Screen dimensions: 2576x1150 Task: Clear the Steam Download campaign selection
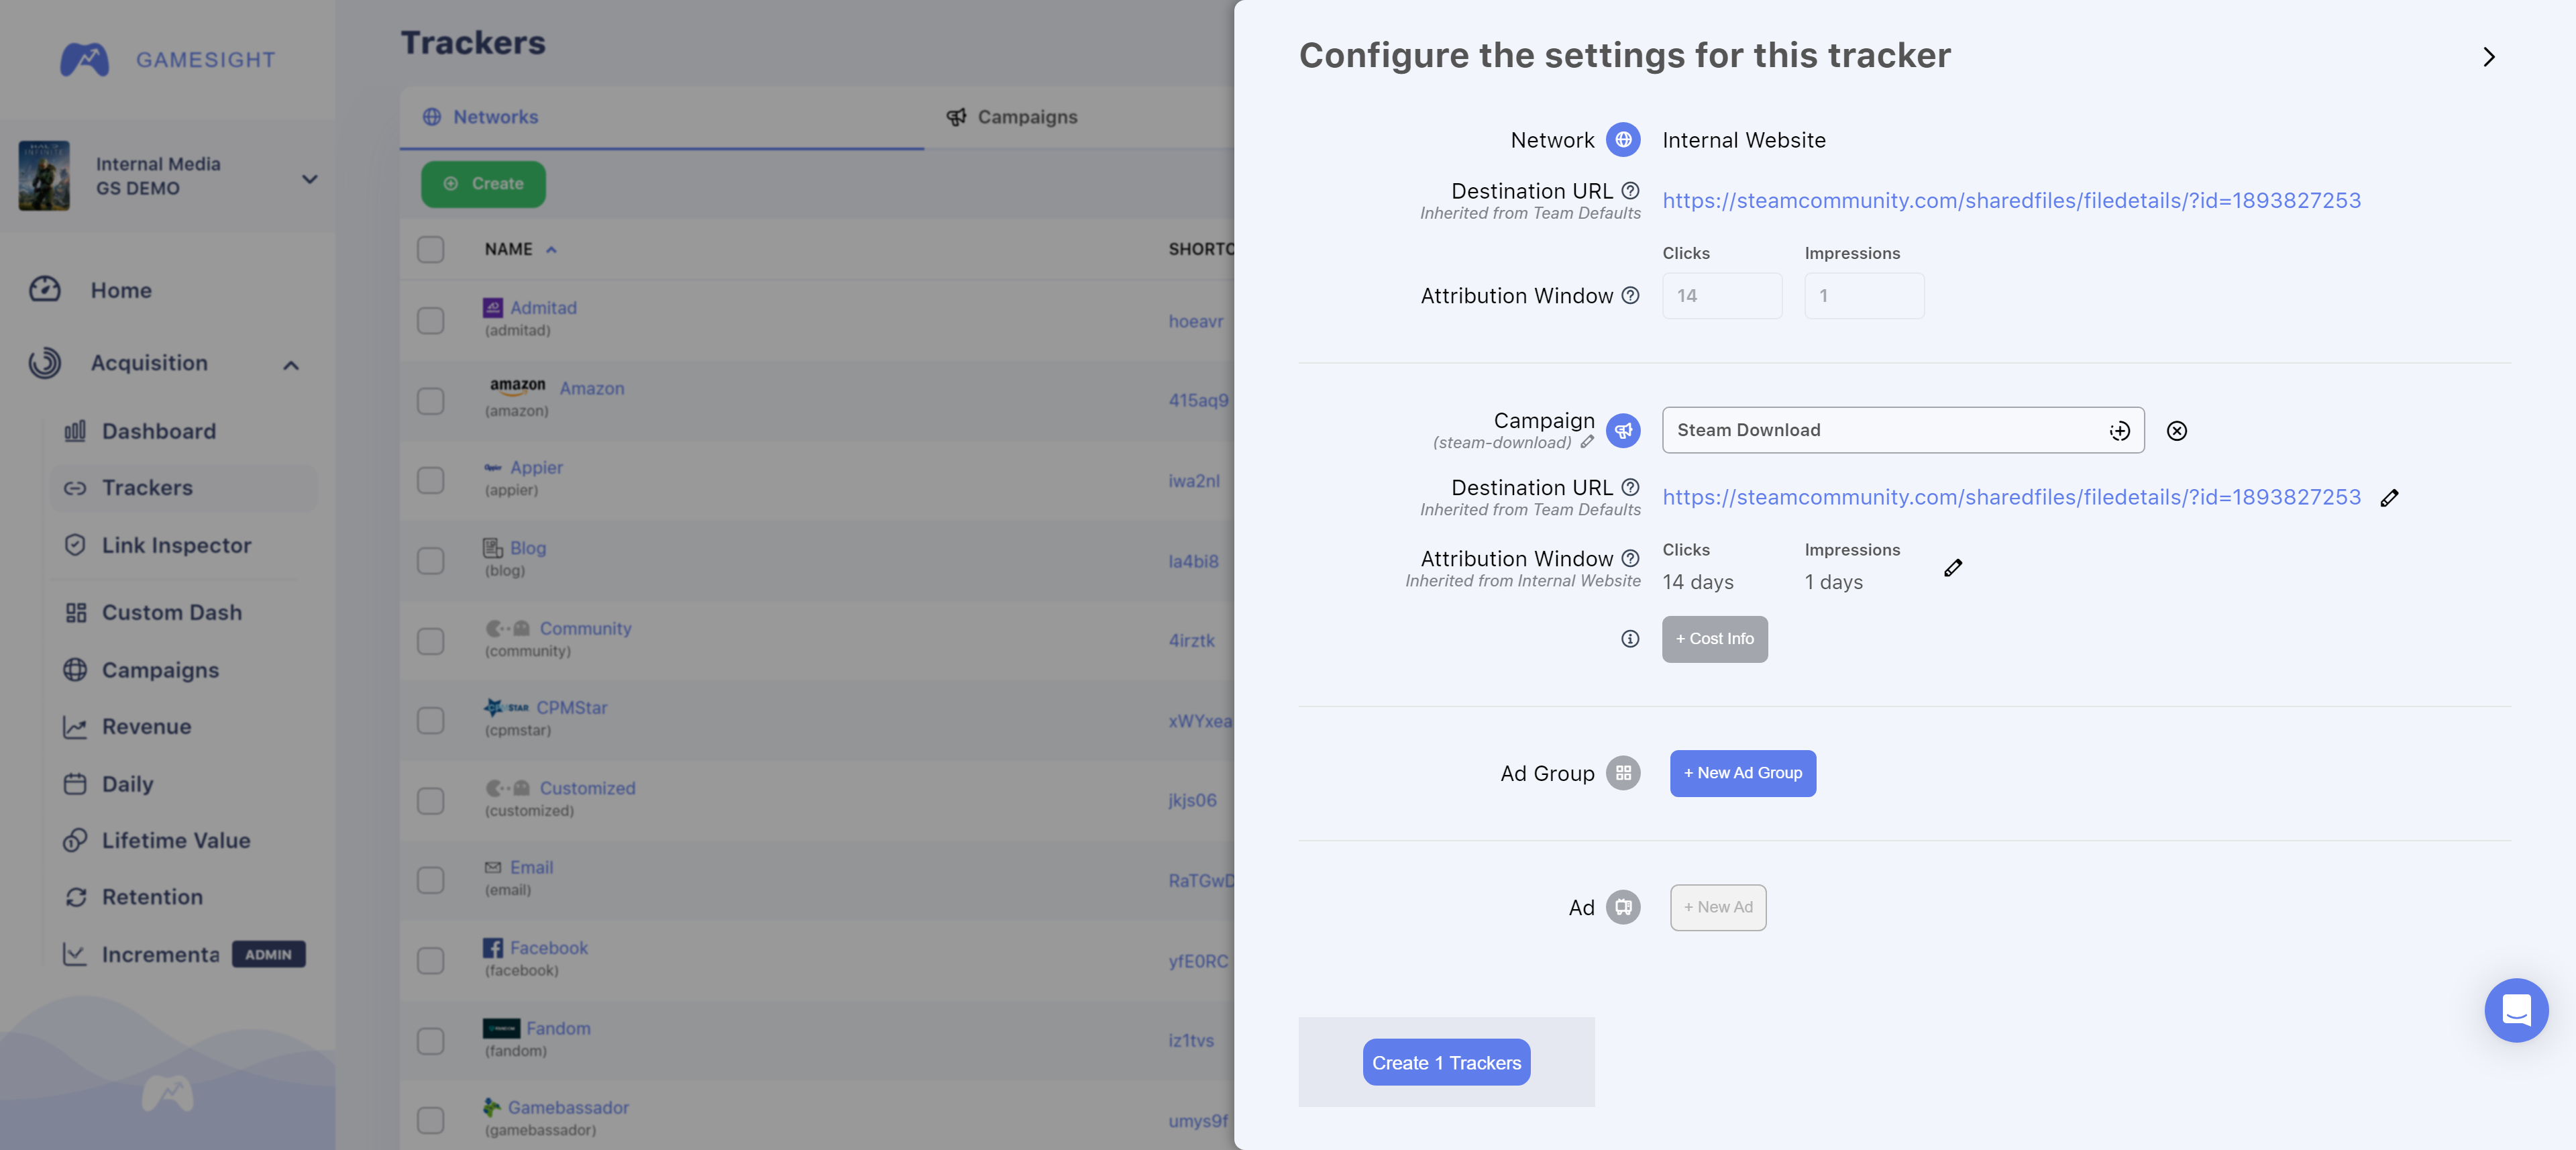point(2176,431)
